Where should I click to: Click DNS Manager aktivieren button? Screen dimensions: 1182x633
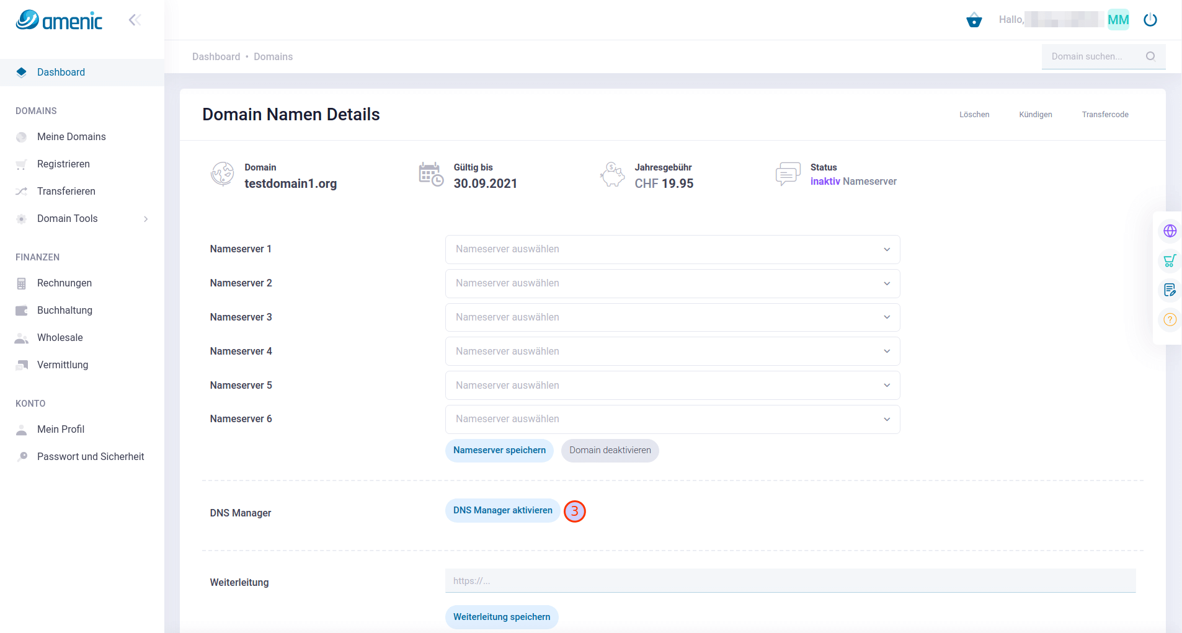click(x=502, y=511)
